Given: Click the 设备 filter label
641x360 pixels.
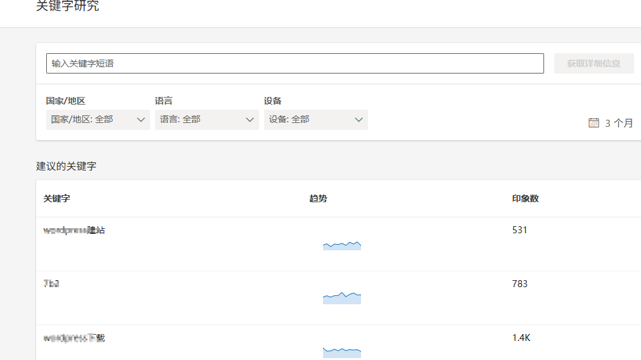Looking at the screenshot, I should (272, 101).
